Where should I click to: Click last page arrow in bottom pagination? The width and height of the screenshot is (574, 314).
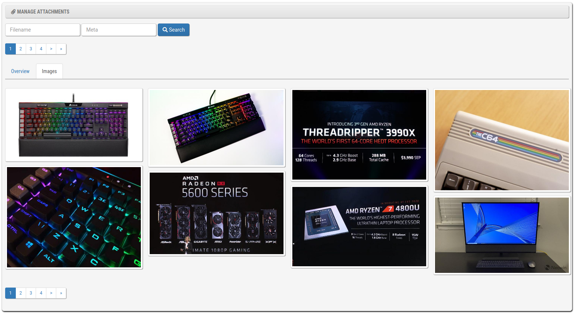point(61,293)
